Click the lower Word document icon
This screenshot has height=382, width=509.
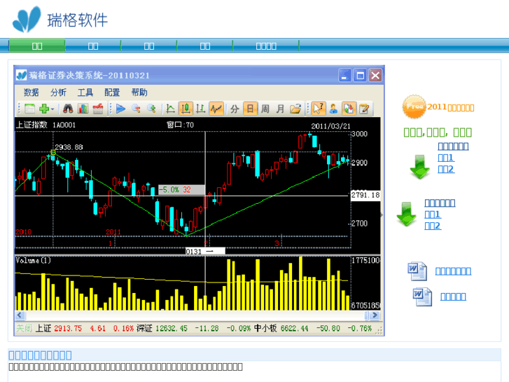422,296
